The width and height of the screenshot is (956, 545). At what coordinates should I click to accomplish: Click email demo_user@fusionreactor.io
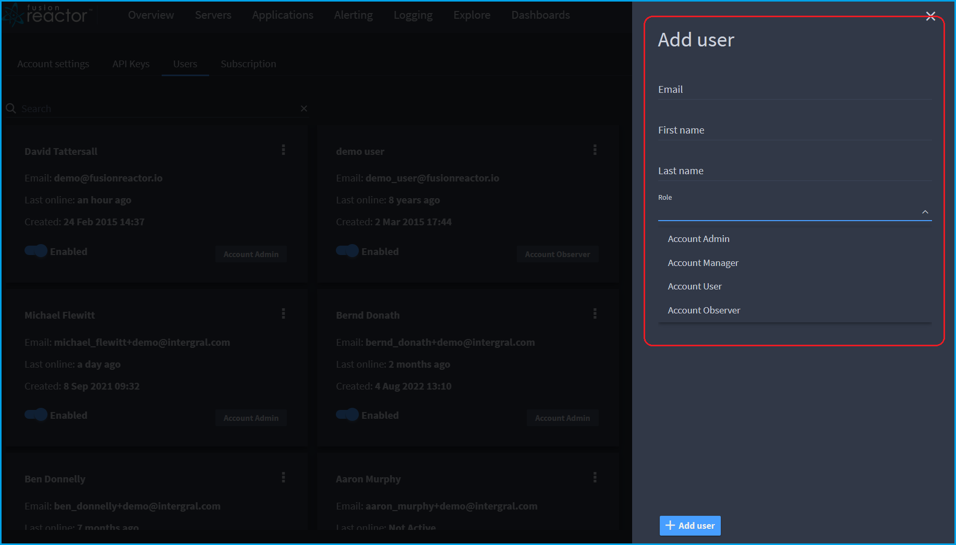[x=432, y=178]
